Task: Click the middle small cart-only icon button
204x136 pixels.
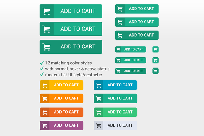Action: (155, 60)
